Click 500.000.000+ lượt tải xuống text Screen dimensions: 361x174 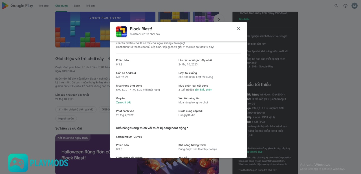tap(196, 77)
